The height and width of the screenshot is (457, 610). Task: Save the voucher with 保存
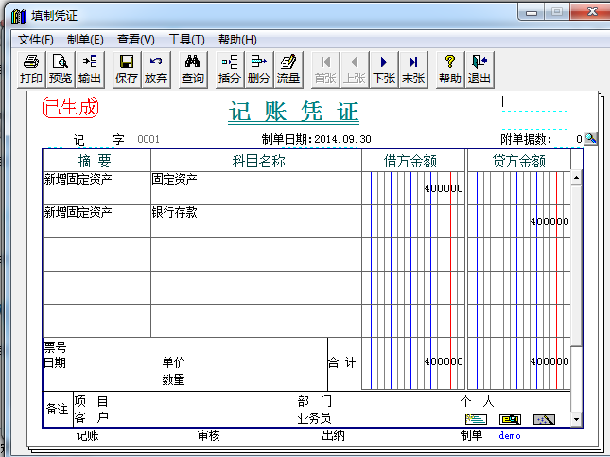click(127, 69)
